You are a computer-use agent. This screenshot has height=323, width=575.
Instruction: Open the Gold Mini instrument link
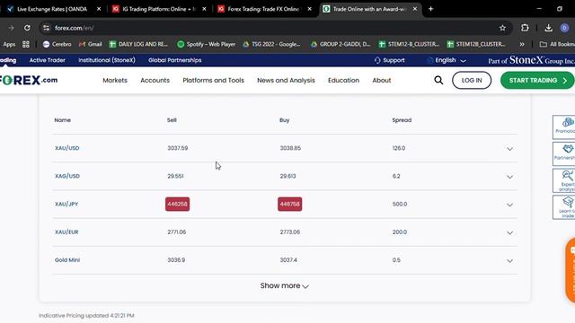click(x=67, y=260)
